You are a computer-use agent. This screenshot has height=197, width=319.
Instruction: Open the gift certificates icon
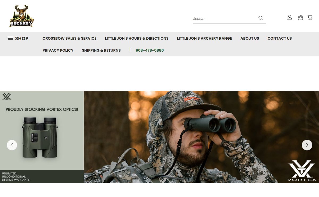[x=300, y=18]
